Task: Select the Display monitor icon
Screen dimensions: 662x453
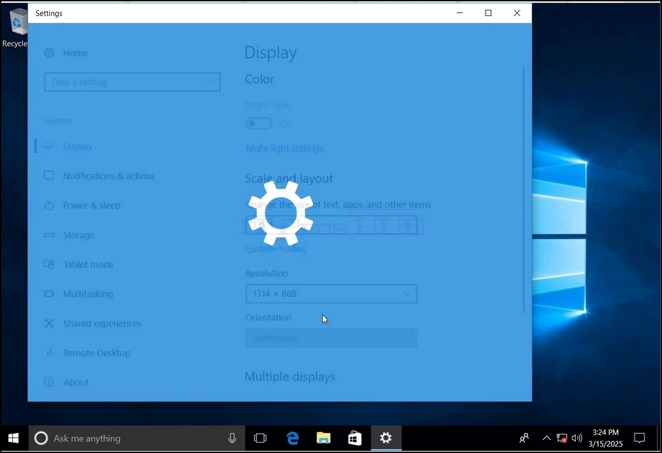Action: (x=49, y=146)
